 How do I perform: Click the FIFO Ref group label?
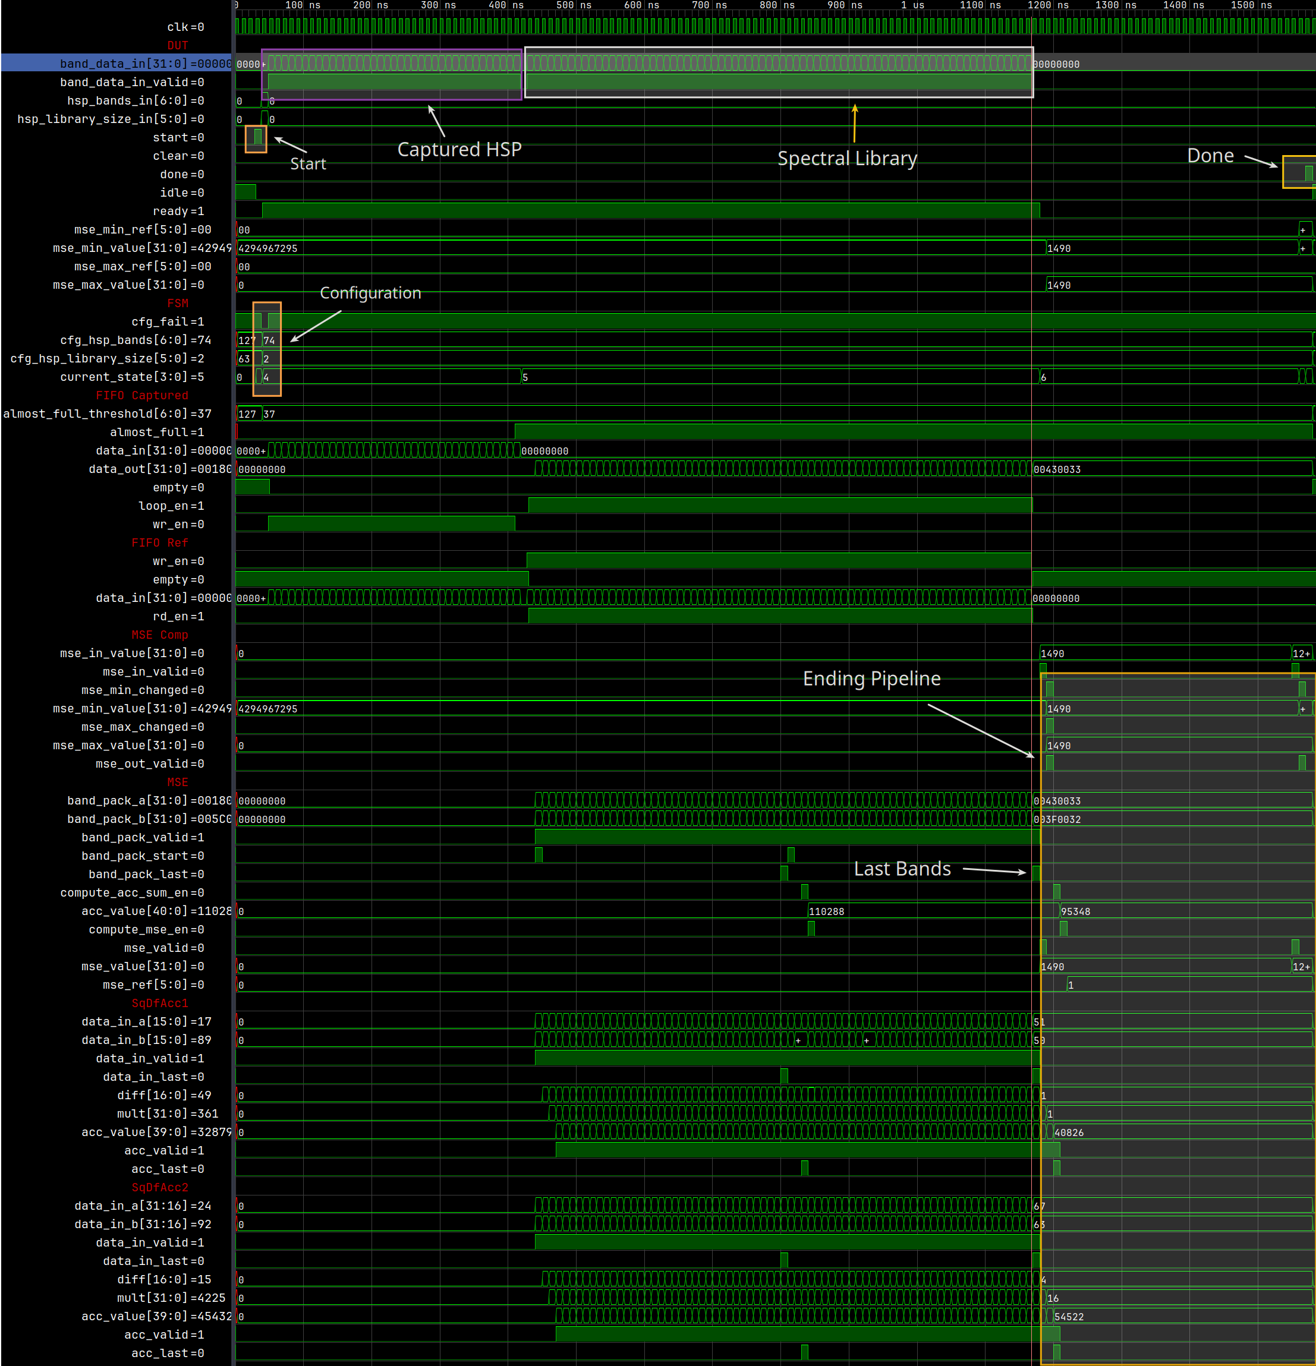click(160, 543)
